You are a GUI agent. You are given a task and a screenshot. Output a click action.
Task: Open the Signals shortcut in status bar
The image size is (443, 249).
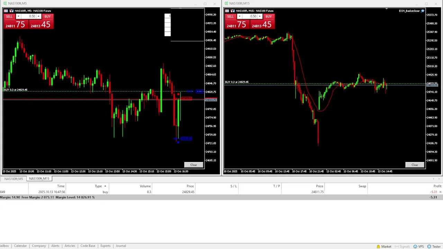[402, 247]
